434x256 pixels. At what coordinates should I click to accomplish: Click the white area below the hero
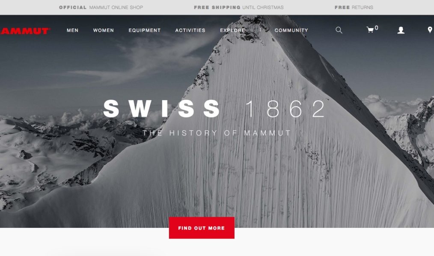tap(332, 242)
